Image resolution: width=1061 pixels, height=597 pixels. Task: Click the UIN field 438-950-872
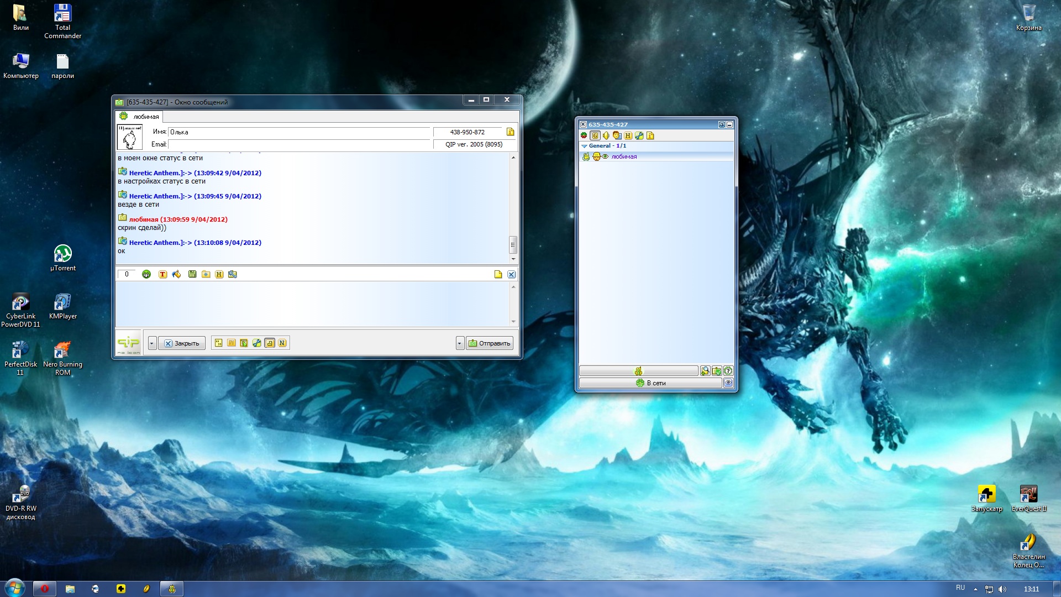point(468,132)
